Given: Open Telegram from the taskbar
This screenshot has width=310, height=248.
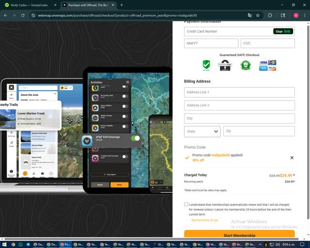Looking at the screenshot, I should click(28, 245).
